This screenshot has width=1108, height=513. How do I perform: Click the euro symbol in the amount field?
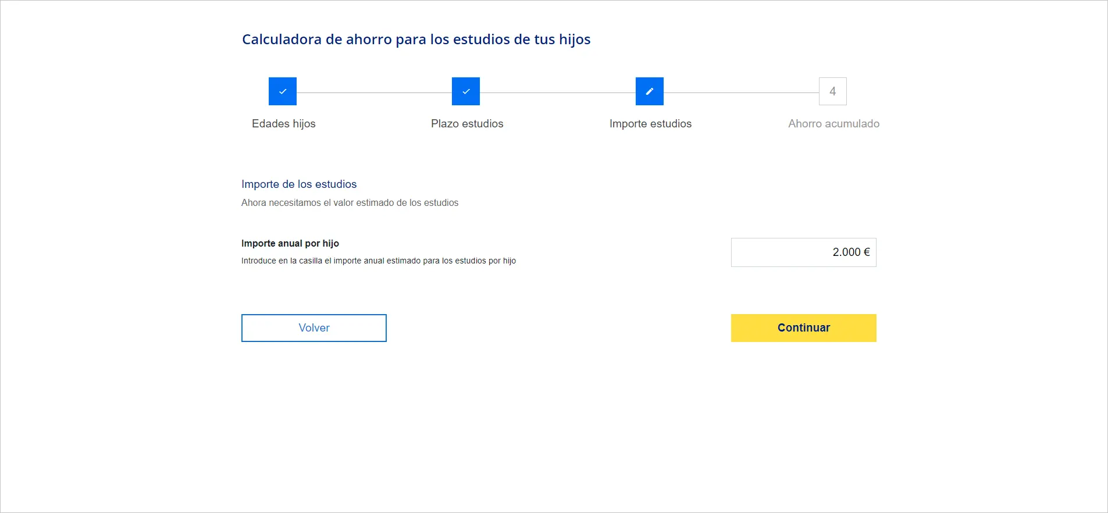click(x=867, y=252)
